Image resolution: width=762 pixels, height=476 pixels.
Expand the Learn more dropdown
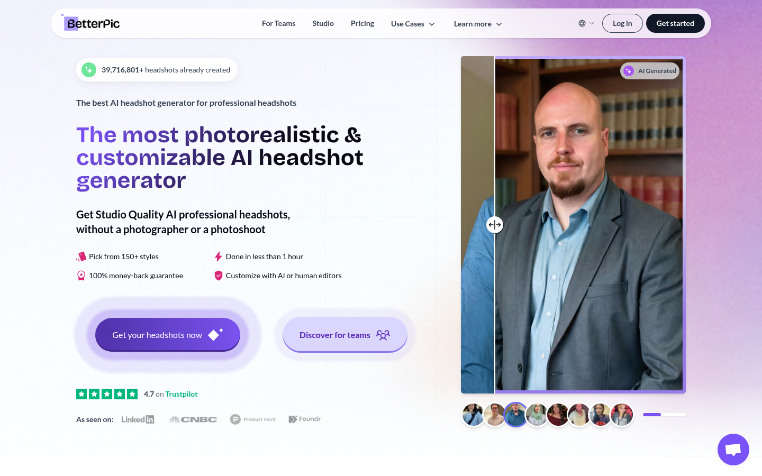click(x=478, y=24)
